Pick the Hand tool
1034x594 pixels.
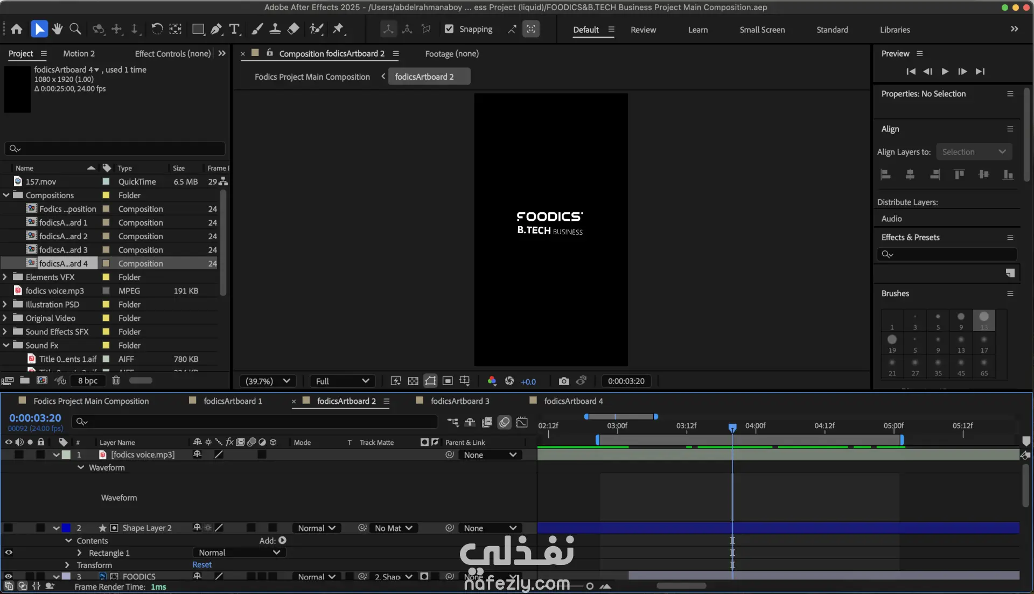(x=57, y=29)
